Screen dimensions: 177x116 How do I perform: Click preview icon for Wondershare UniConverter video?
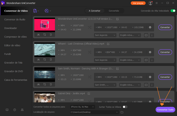(146, 35)
